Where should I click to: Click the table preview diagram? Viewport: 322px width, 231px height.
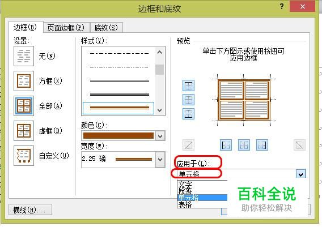244,100
